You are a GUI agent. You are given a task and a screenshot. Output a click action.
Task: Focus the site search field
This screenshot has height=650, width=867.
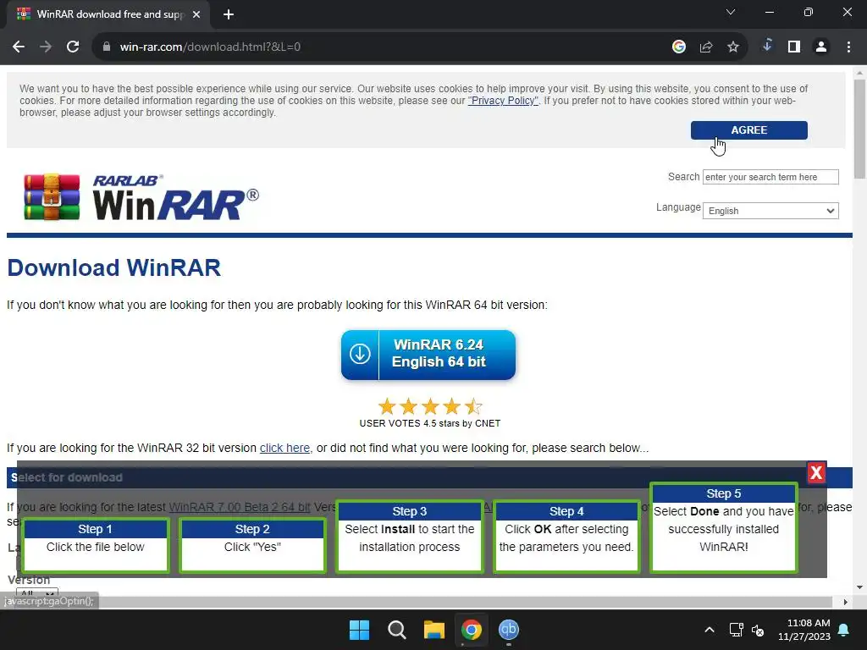770,177
